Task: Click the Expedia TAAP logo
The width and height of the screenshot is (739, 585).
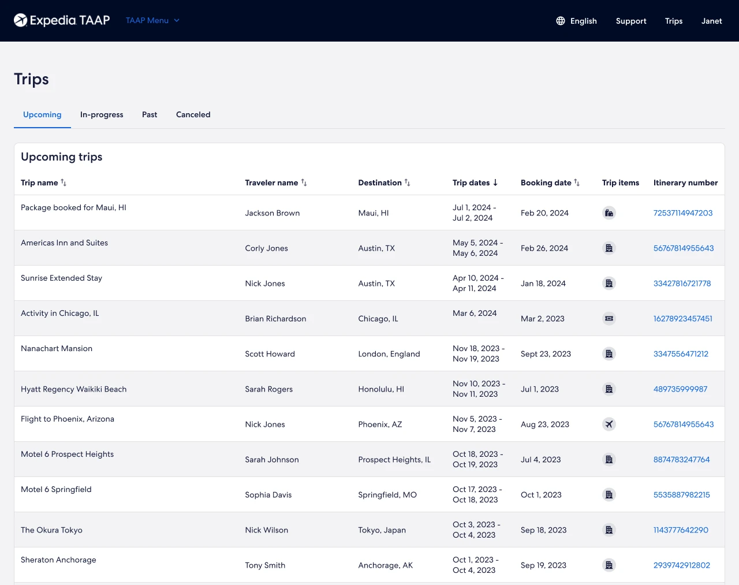Action: click(62, 20)
